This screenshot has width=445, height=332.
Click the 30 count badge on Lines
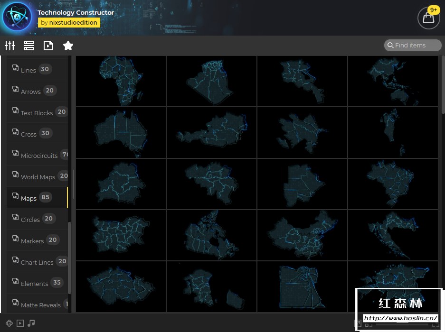pos(45,69)
